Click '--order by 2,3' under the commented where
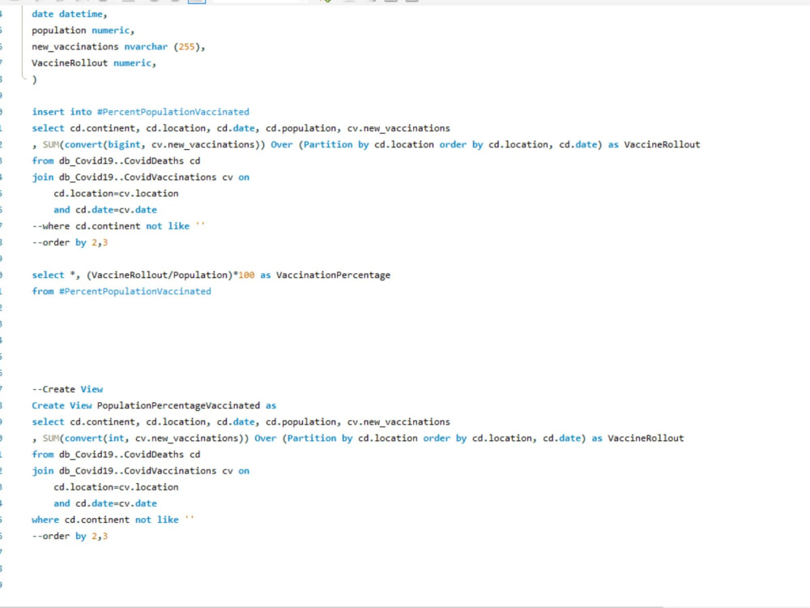The image size is (810, 608). pos(70,242)
